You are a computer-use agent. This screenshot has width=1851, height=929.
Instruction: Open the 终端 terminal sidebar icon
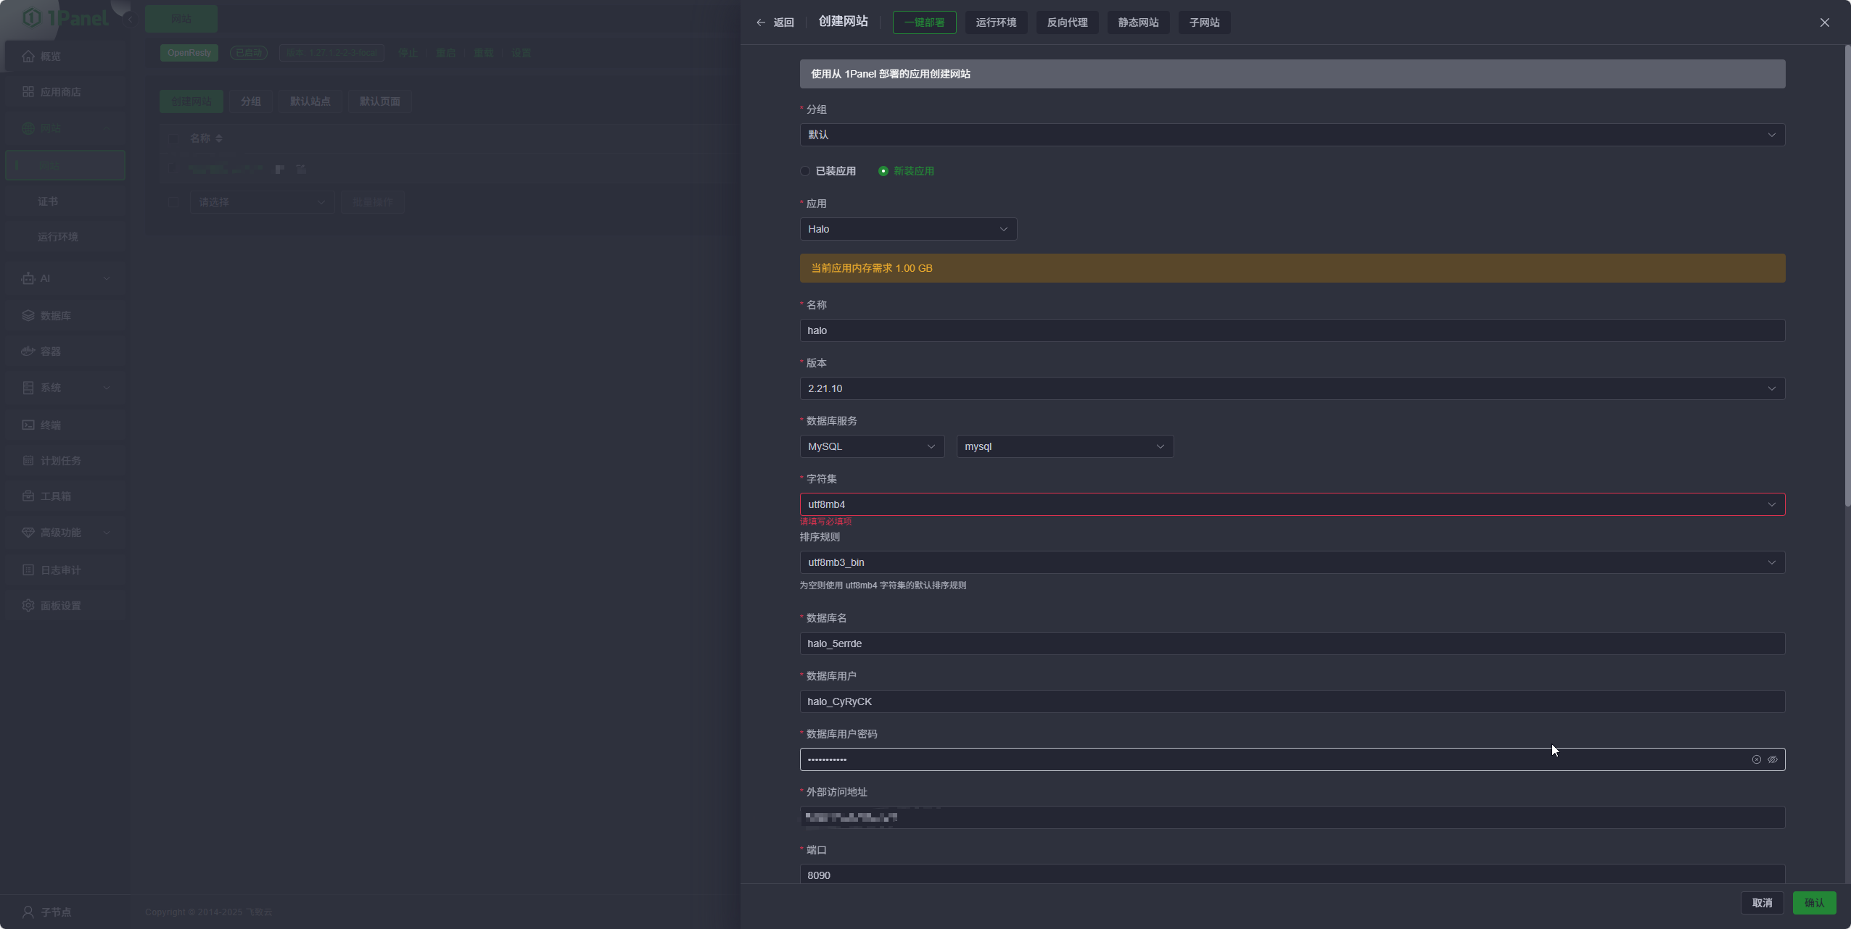28,425
